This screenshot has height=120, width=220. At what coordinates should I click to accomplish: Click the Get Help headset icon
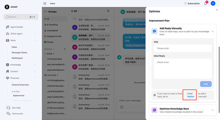coord(8,108)
